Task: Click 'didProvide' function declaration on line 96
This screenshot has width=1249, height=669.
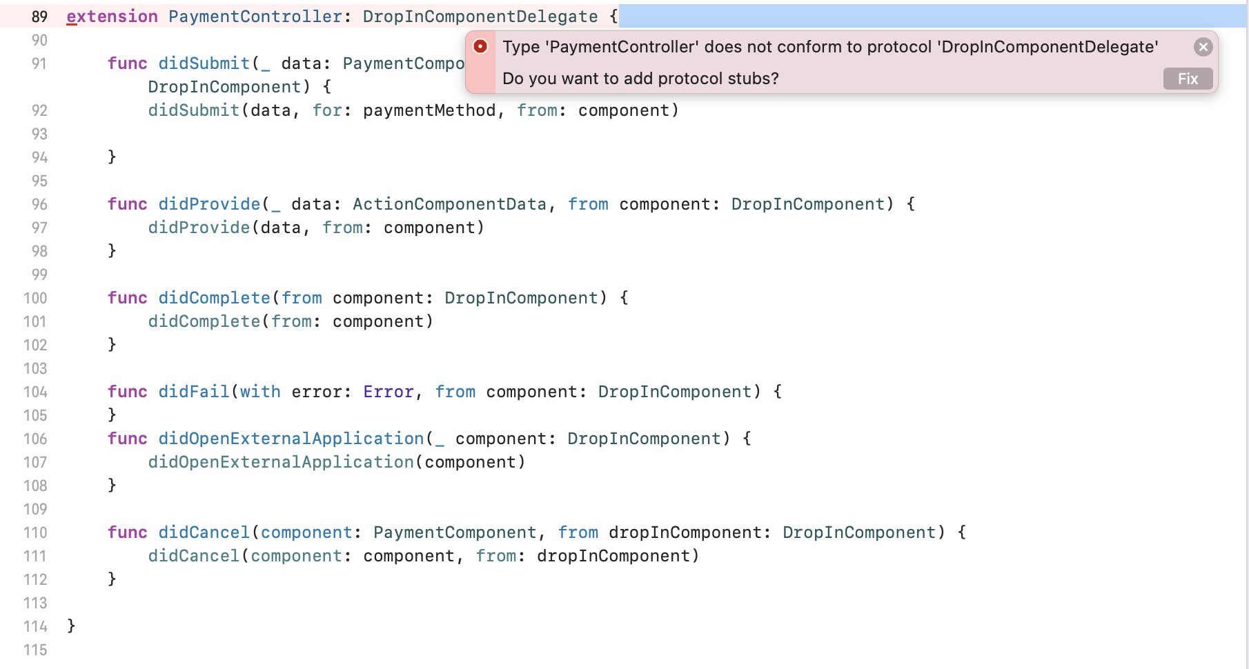Action: (x=210, y=204)
